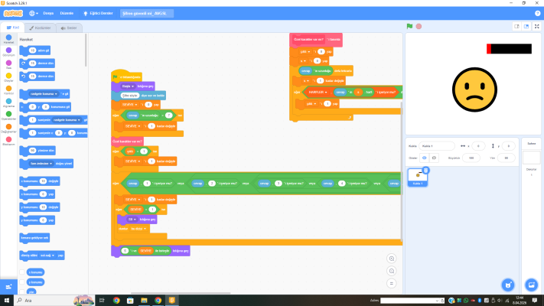The height and width of the screenshot is (306, 544).
Task: Enable the x konumu variable checkbox
Action: pos(22,272)
